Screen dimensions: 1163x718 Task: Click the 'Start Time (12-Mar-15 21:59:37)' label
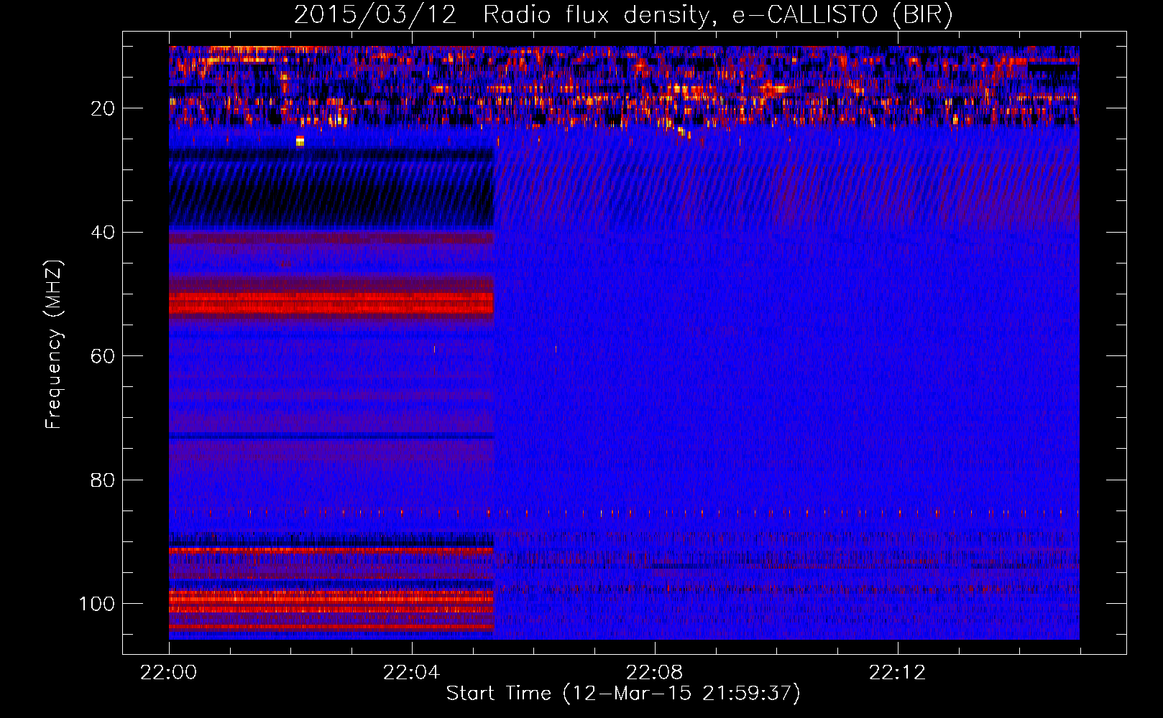coord(623,694)
